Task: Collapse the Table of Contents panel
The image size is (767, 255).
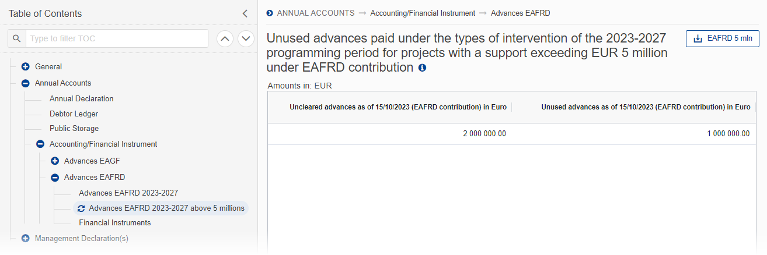Action: [245, 13]
